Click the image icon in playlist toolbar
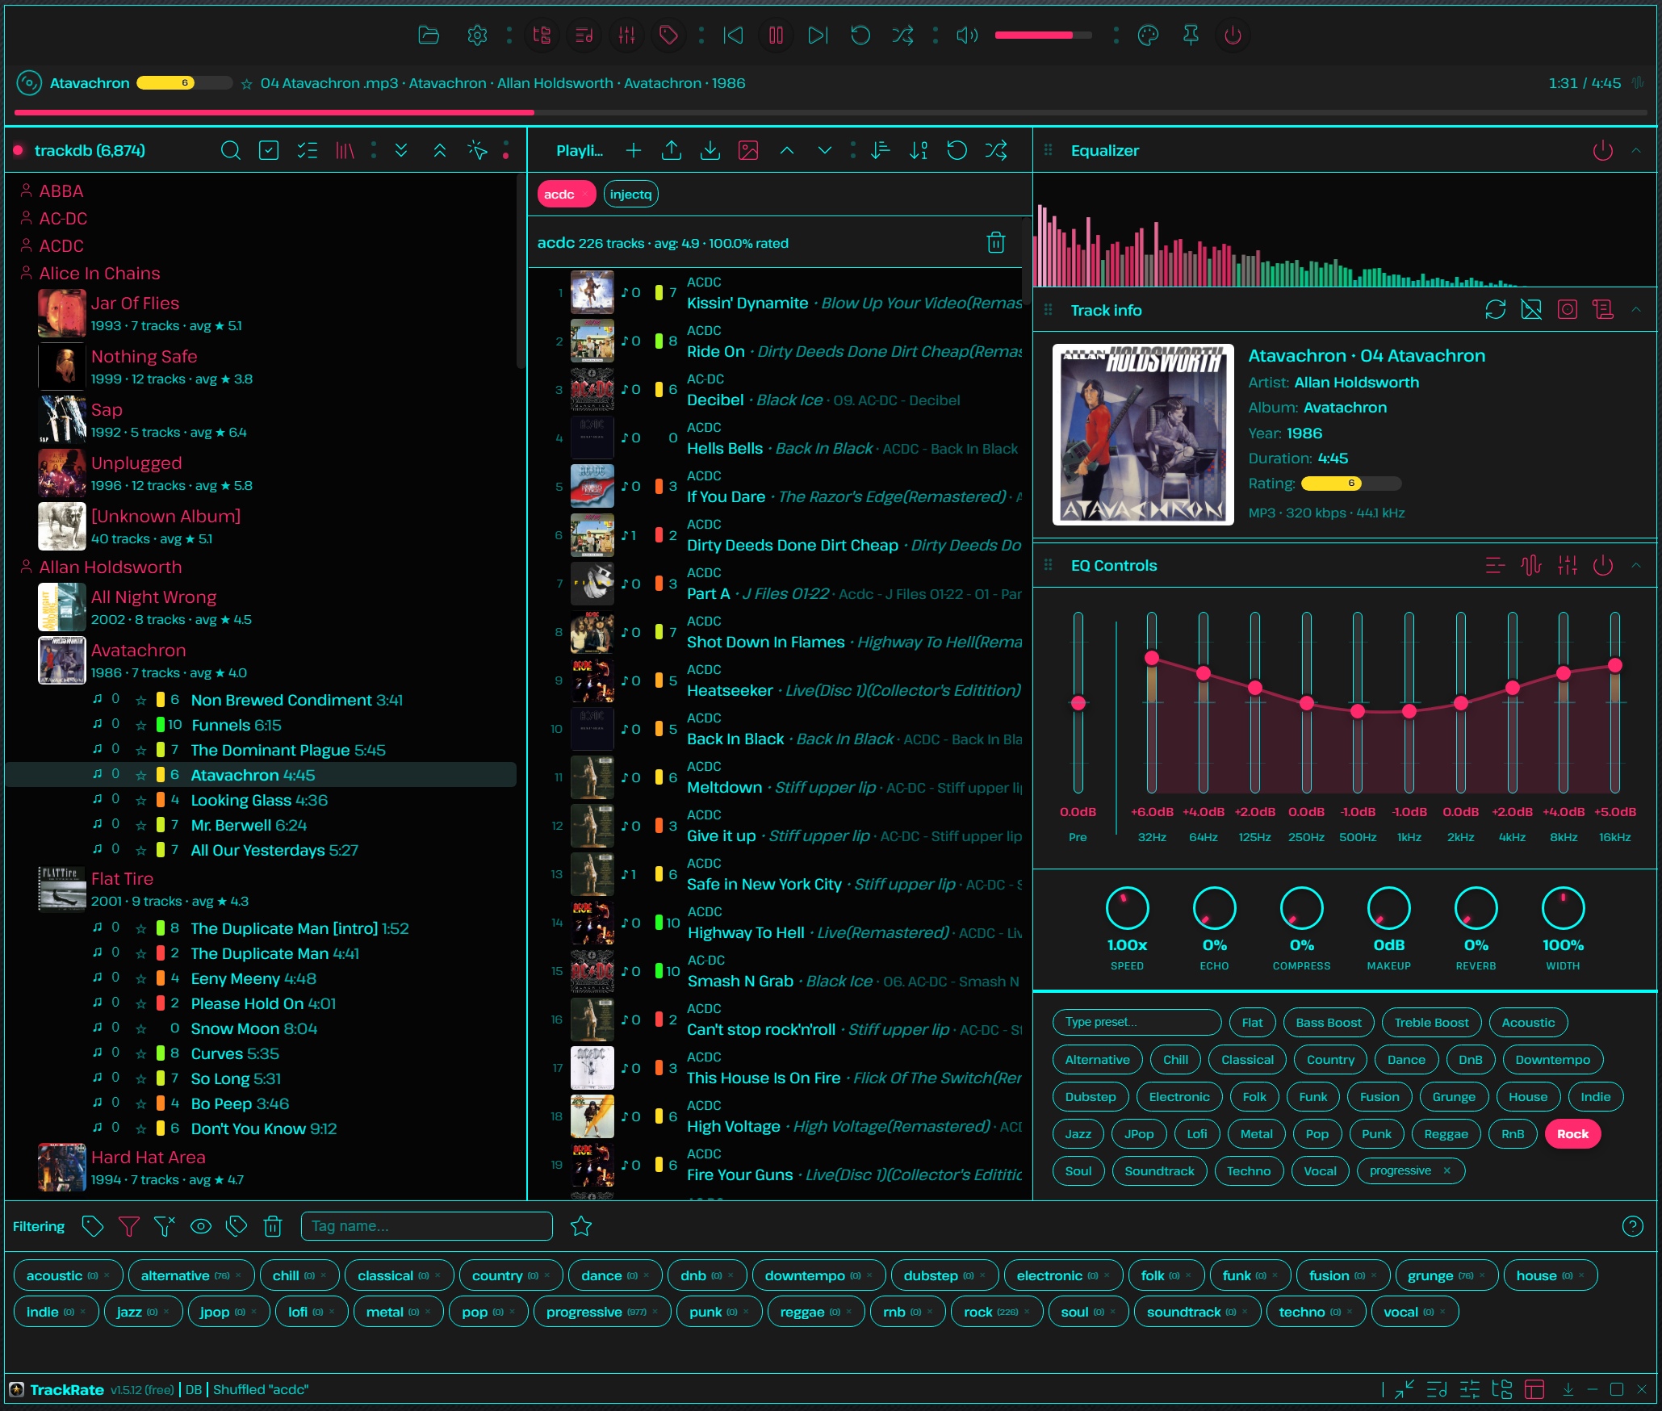1662x1411 pixels. tap(748, 150)
